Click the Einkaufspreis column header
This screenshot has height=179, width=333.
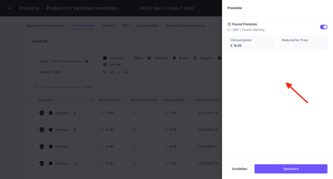pyautogui.click(x=173, y=100)
